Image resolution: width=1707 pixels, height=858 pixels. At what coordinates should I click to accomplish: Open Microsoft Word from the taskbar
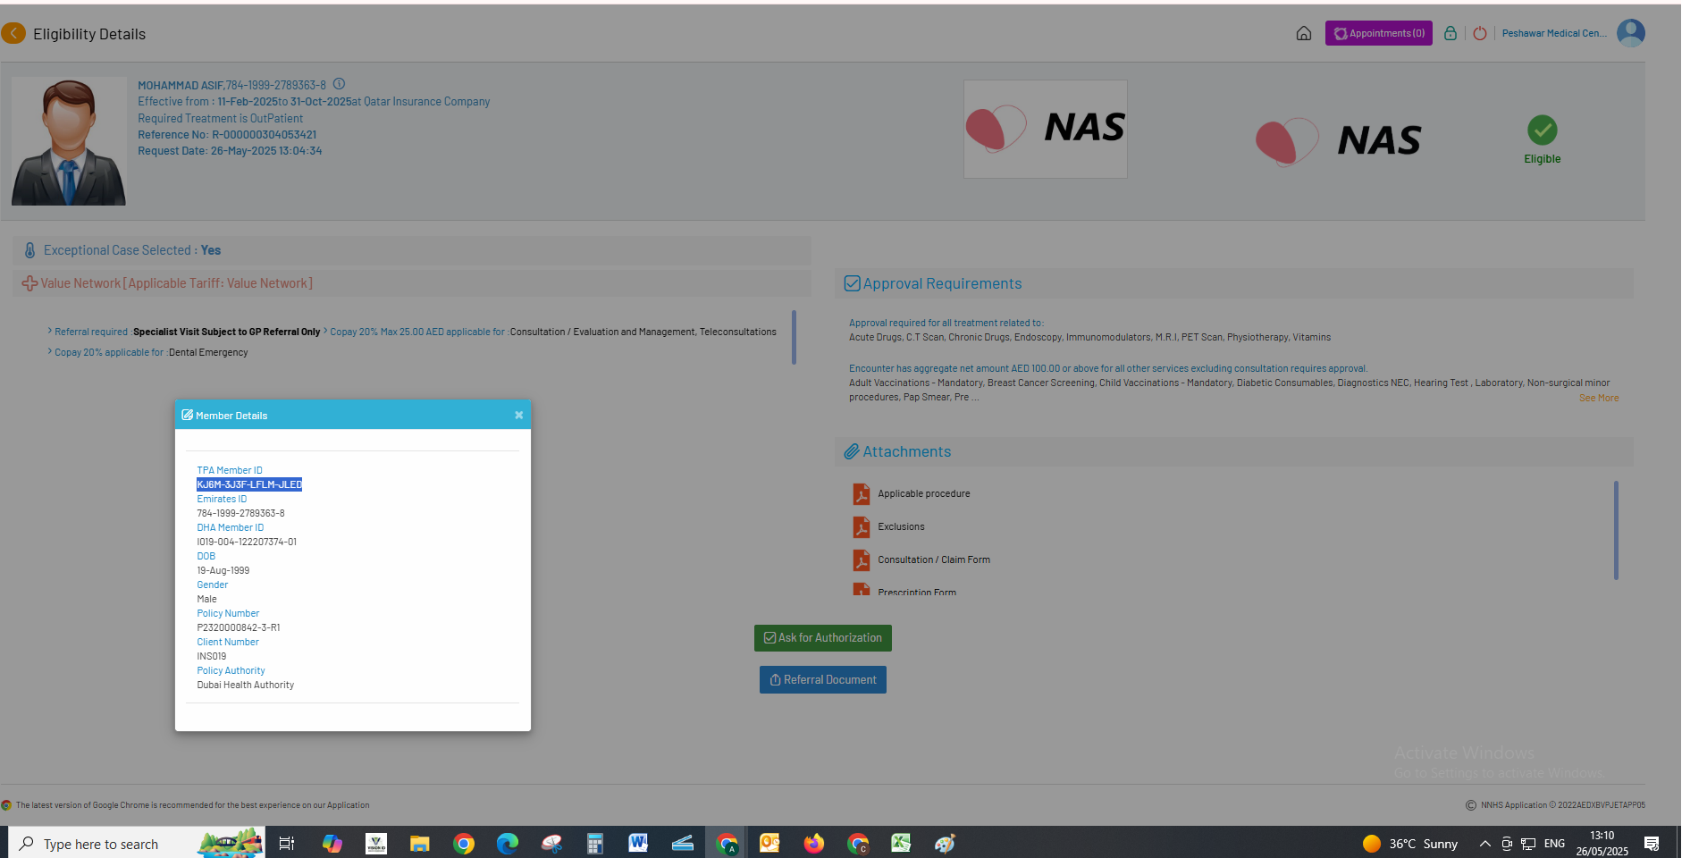pyautogui.click(x=638, y=843)
